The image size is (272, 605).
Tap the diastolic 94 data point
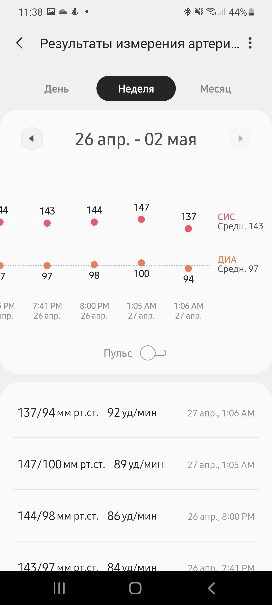[188, 268]
